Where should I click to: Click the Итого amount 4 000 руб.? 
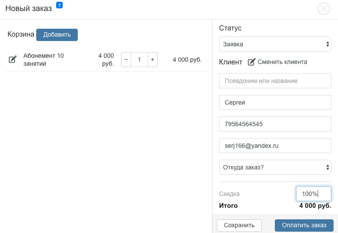pos(315,206)
